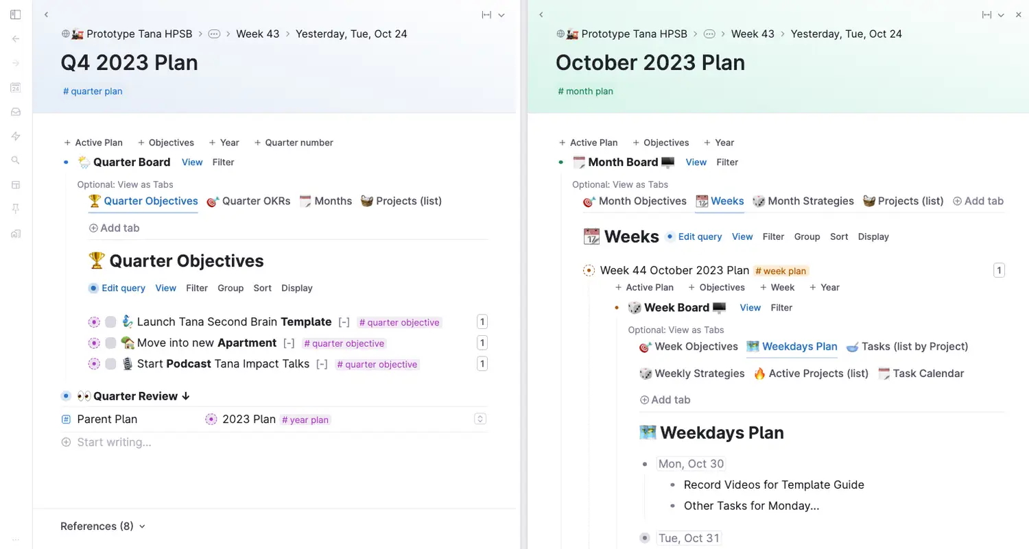Image resolution: width=1029 pixels, height=549 pixels.
Task: Expand the collapsed breadcrumb ellipsis in left panel
Action: point(214,34)
